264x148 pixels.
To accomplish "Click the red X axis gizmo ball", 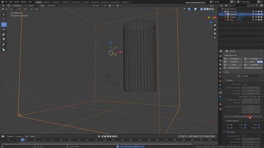I will coord(215,17).
